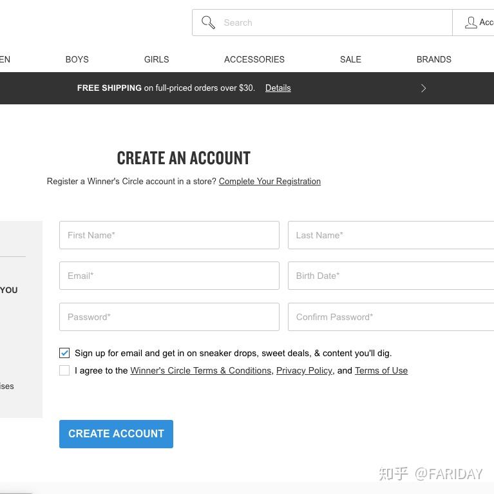
Task: Open the Privacy Policy link
Action: 304,371
